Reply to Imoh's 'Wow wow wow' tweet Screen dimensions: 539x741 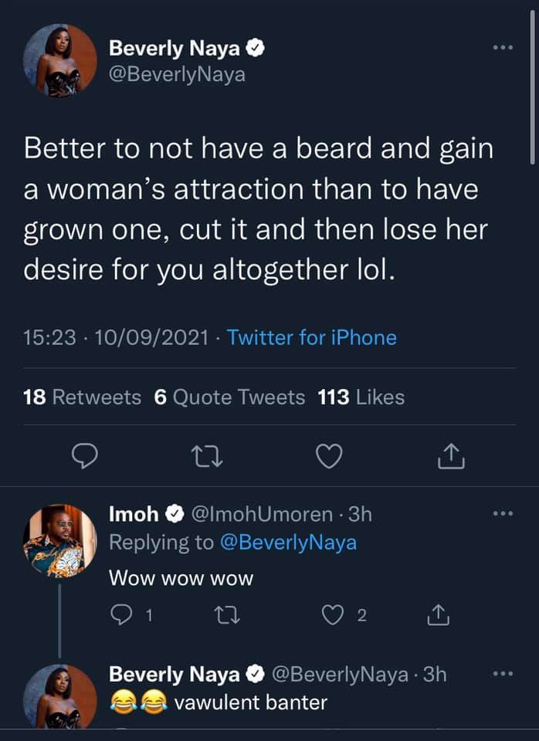pyautogui.click(x=121, y=614)
